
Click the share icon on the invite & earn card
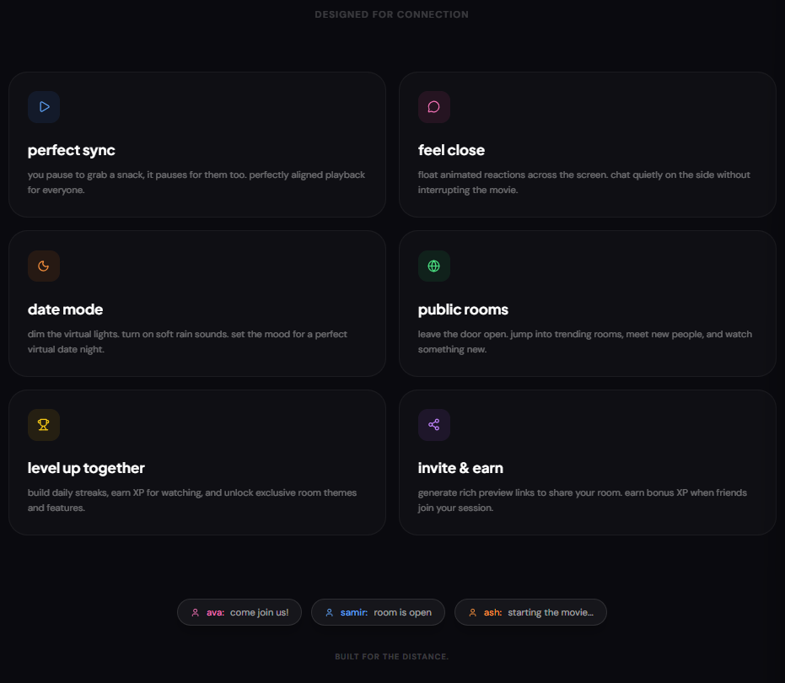pyautogui.click(x=434, y=425)
